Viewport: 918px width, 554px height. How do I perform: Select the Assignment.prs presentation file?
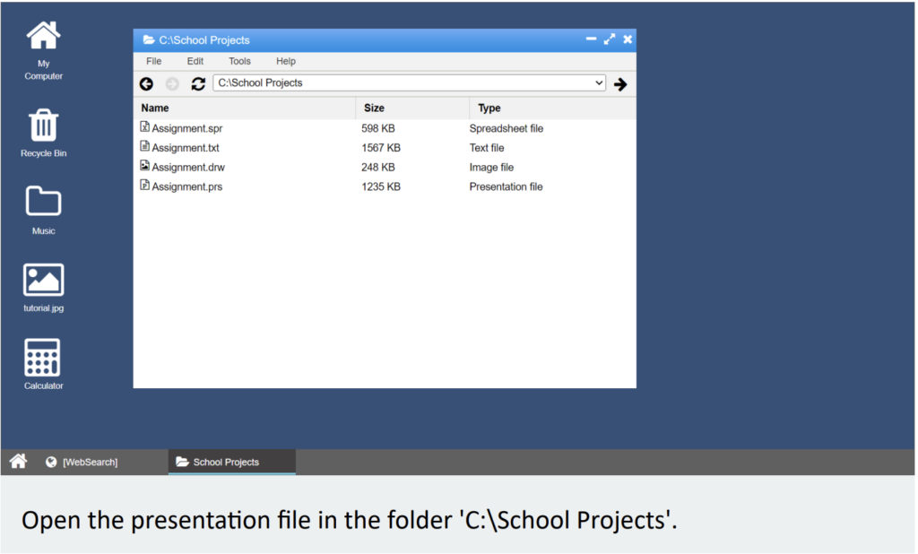tap(186, 186)
